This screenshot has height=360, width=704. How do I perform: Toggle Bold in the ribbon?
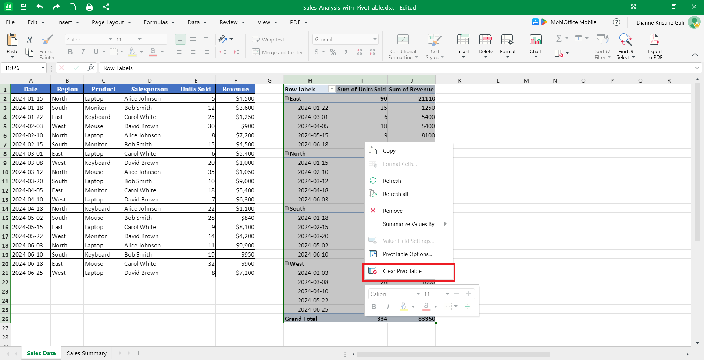(70, 52)
